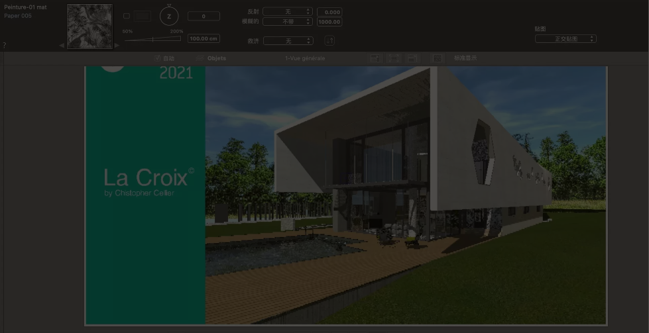Viewport: 649px width, 333px height.
Task: Click the 0.000 reflection value field
Action: [x=329, y=12]
